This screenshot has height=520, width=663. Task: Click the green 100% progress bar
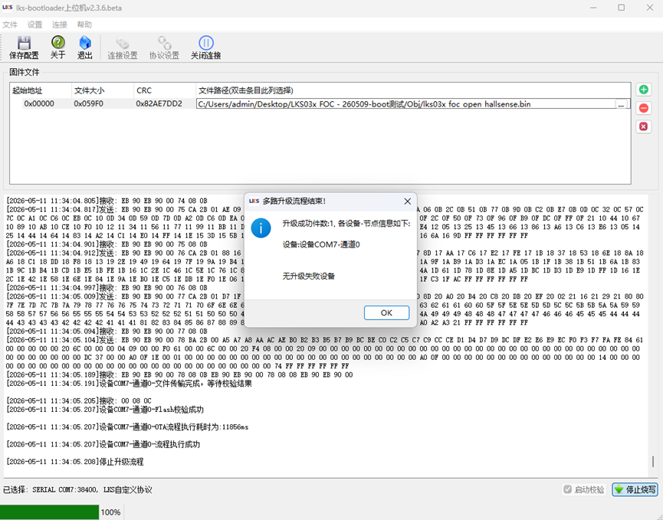tap(50, 512)
